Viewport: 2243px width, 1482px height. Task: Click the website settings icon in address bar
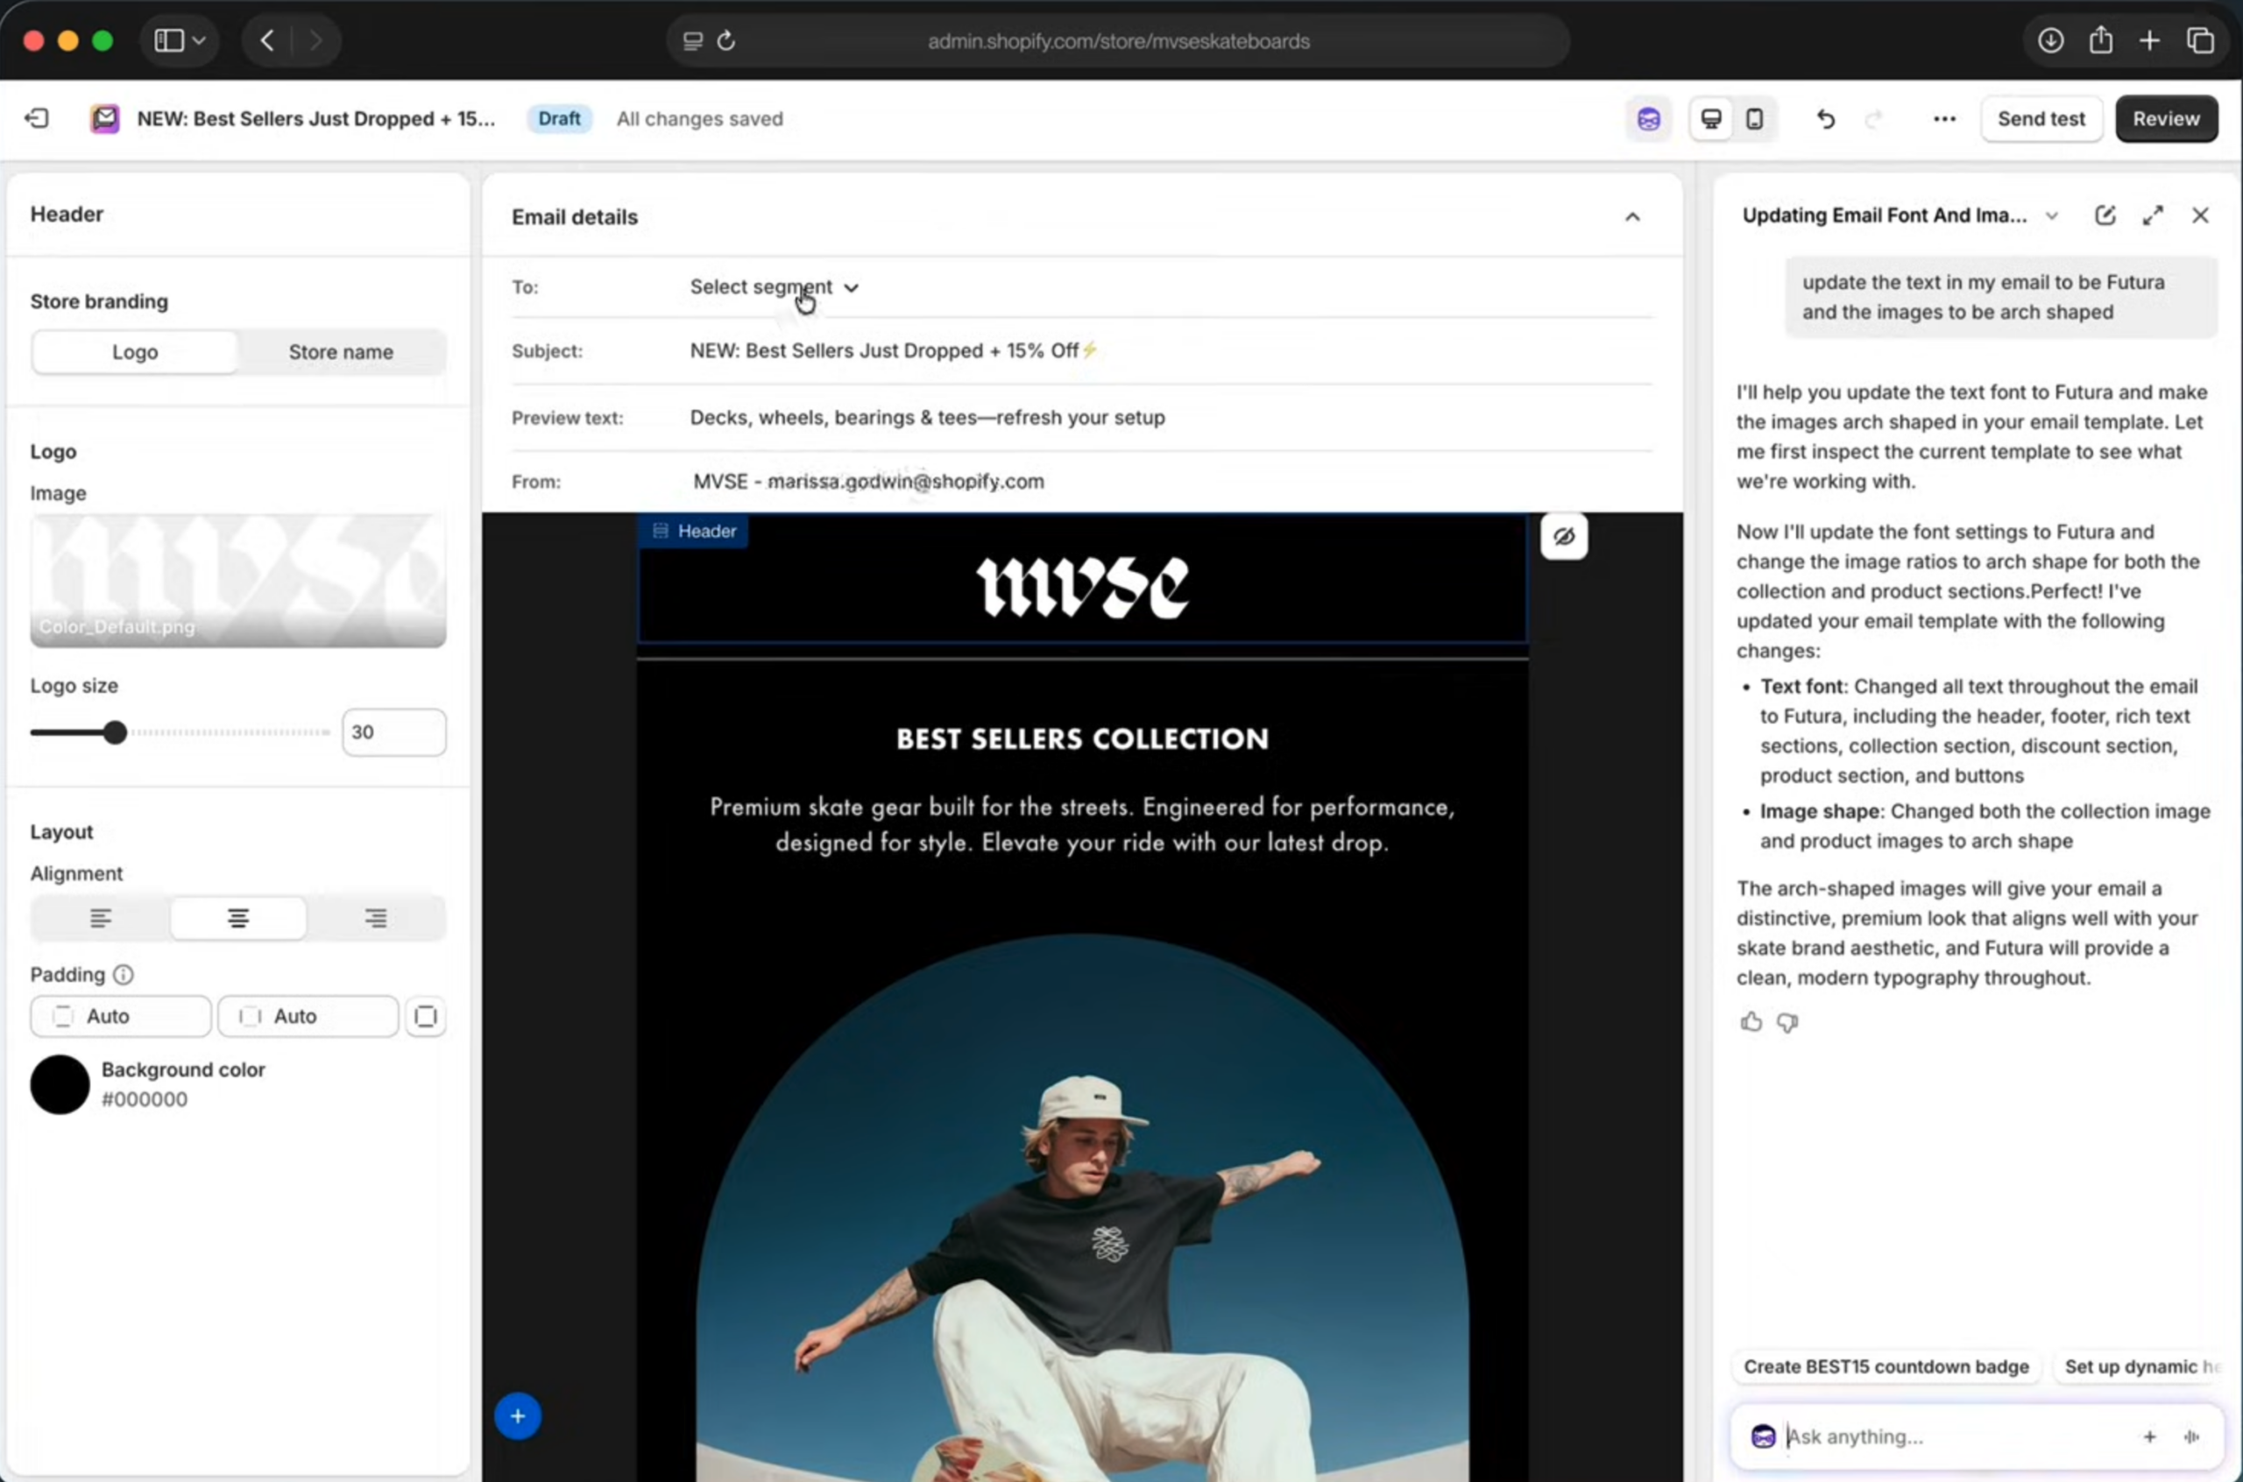pyautogui.click(x=693, y=40)
